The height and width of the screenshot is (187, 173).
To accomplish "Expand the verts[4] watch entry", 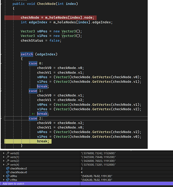I will [4, 165].
